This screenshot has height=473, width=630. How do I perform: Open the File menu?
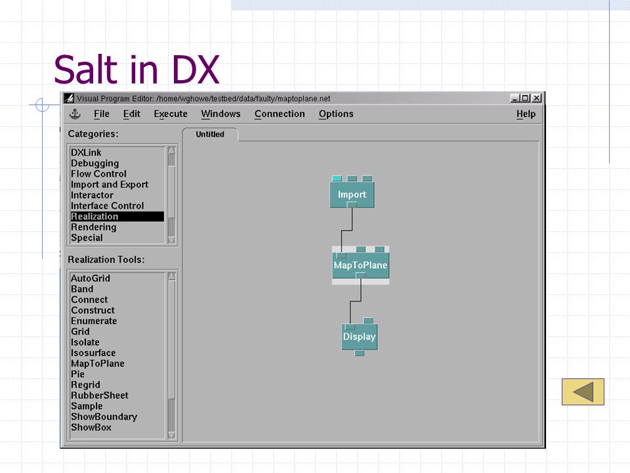point(102,114)
